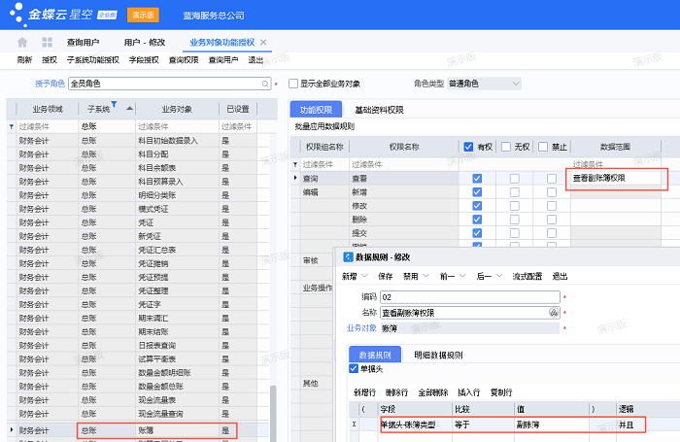680x442 pixels.
Task: Uncheck the 单据头 checkbox
Action: point(353,369)
